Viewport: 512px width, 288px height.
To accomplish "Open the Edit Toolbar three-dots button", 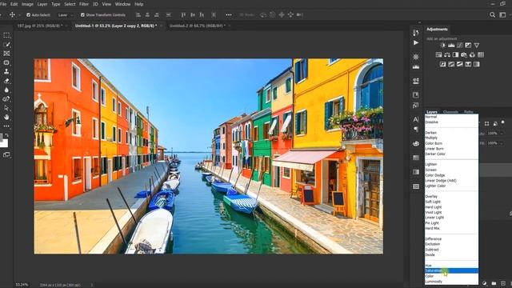I will pos(6,126).
